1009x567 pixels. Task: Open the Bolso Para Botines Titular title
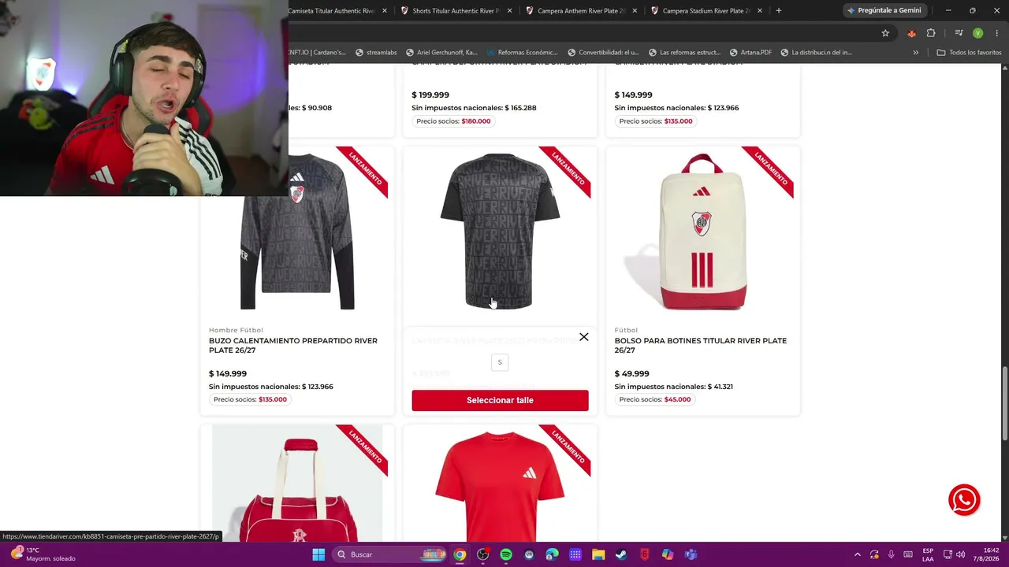click(x=700, y=346)
